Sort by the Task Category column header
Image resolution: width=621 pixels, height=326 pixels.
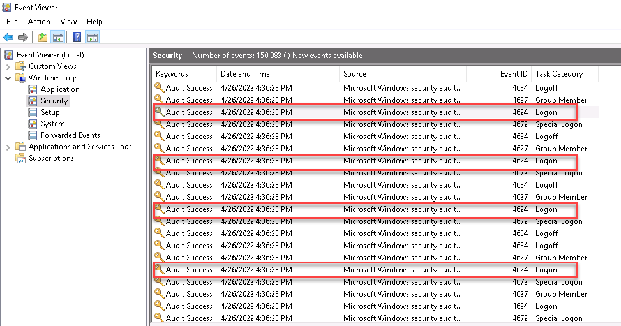[x=565, y=74]
